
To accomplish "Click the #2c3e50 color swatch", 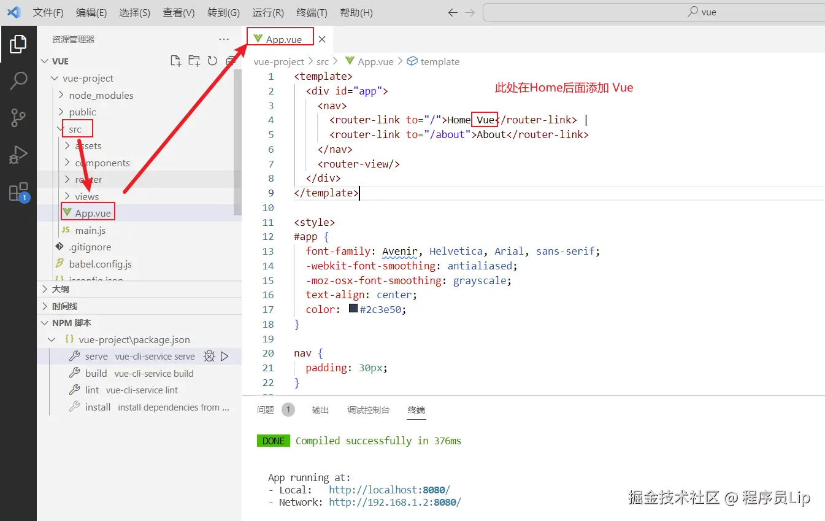I will click(x=353, y=309).
